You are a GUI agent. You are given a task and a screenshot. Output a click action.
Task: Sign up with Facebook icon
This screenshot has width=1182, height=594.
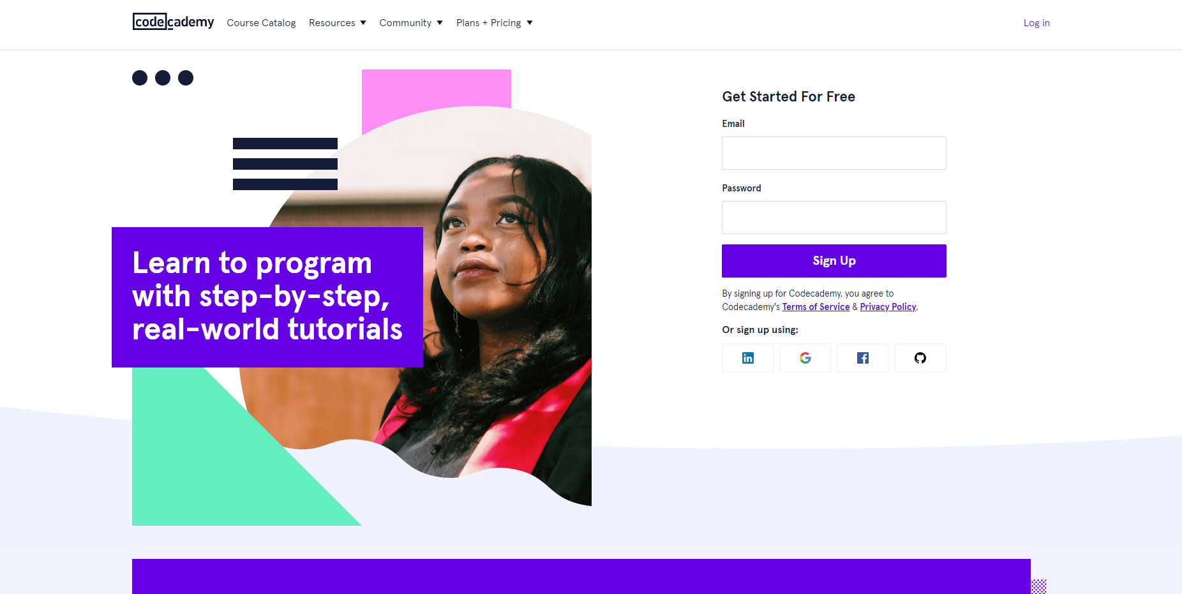pyautogui.click(x=862, y=358)
